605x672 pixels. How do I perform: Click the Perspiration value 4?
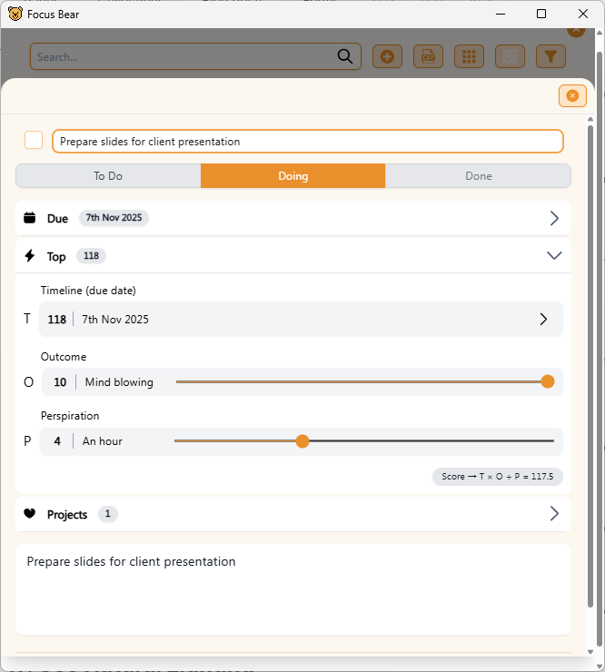point(57,441)
